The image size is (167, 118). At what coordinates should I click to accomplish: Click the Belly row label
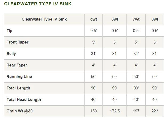(11, 54)
